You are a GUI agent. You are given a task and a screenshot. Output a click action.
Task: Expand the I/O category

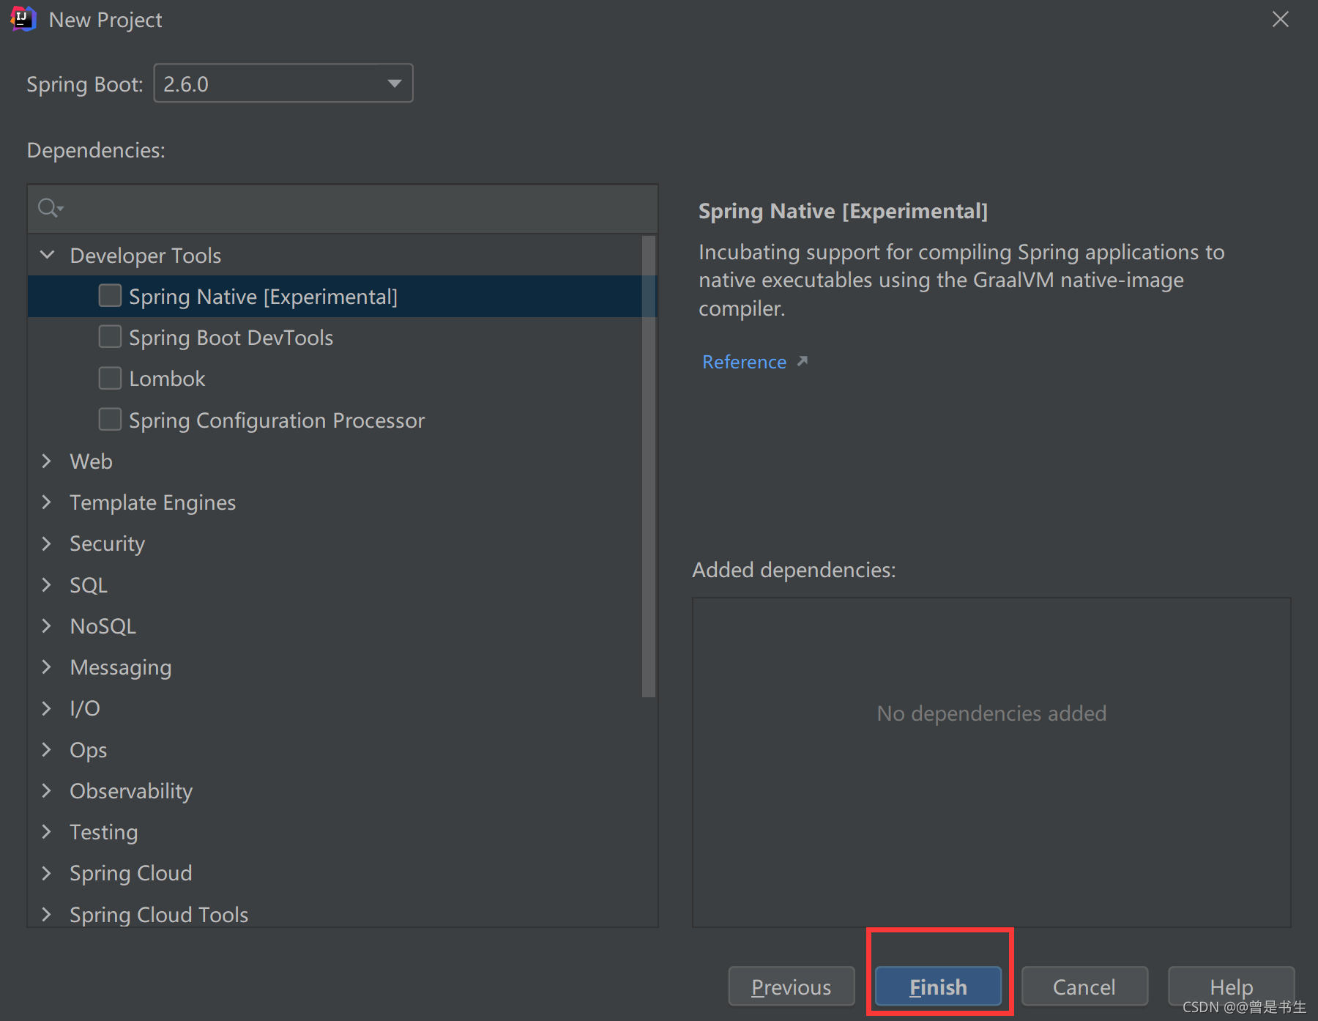tap(47, 708)
